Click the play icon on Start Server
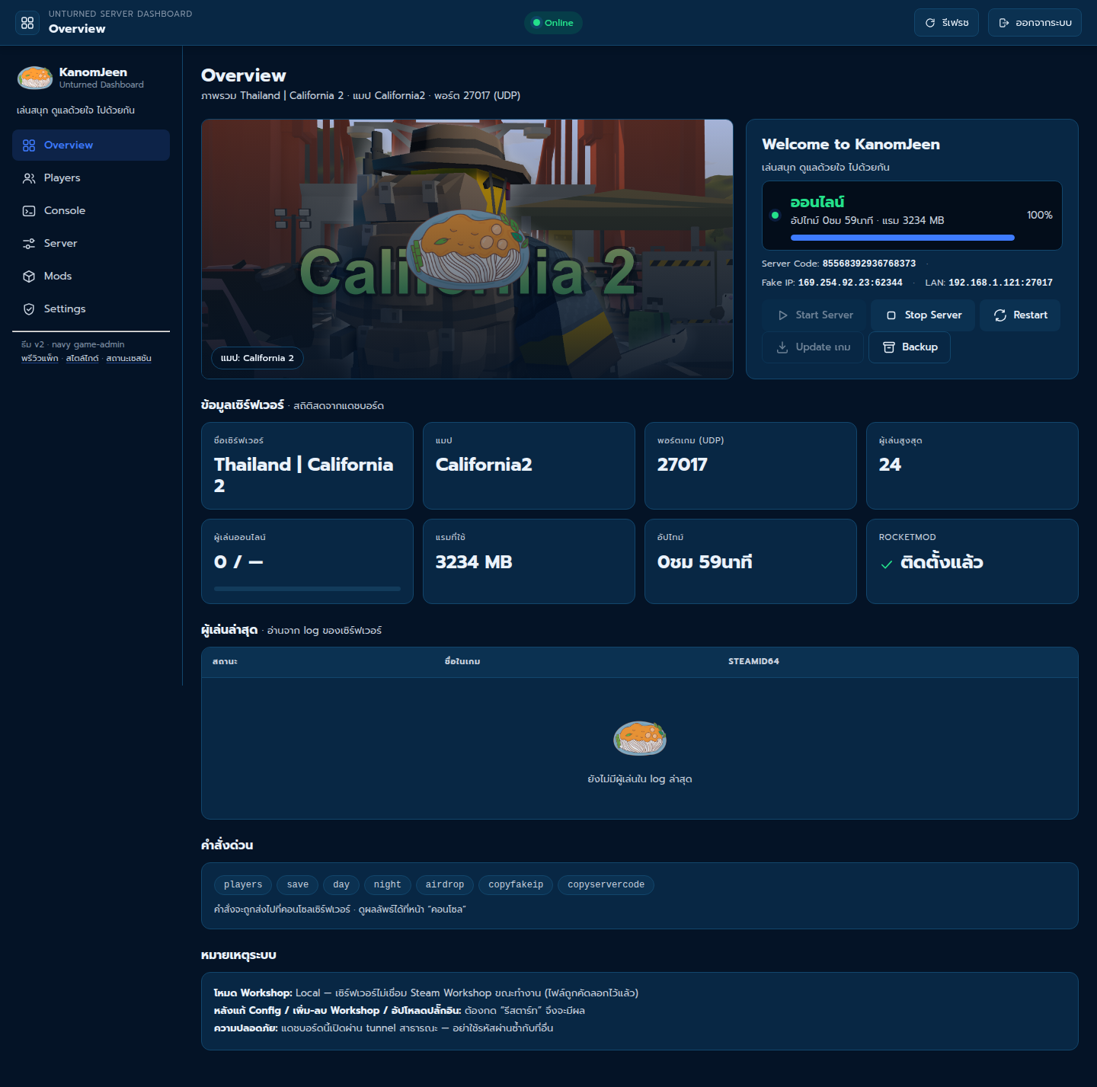This screenshot has width=1097, height=1087. (782, 315)
